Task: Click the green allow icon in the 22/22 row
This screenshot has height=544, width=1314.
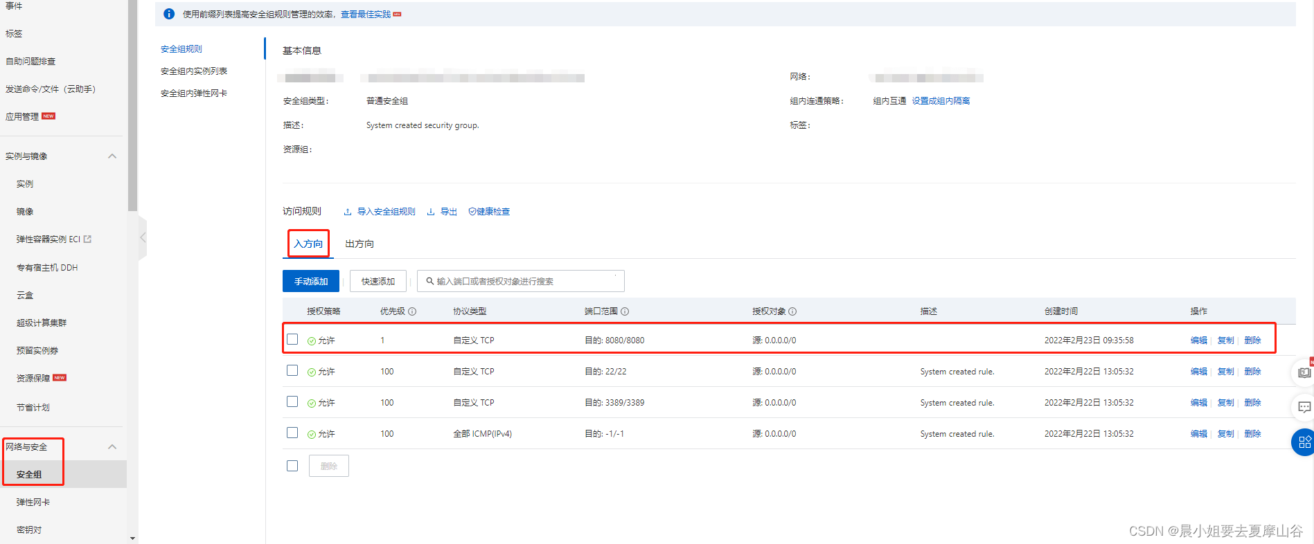Action: tap(312, 372)
